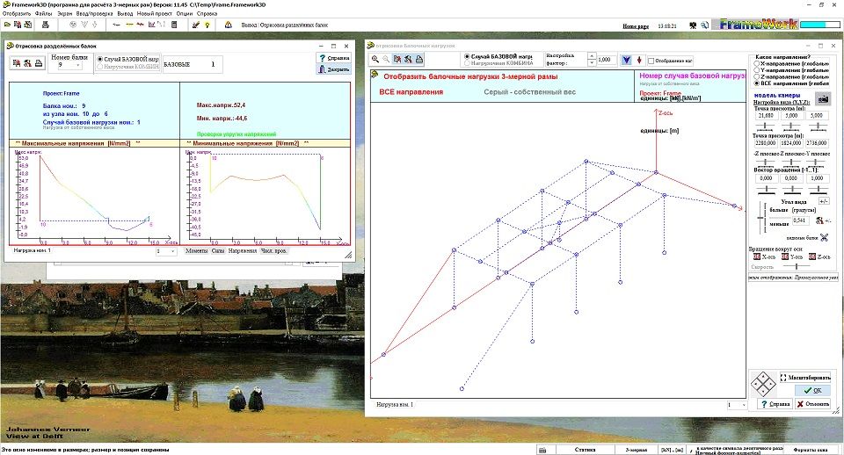Open the project file folder toolbar icon
This screenshot has width=844, height=455.
6,25
